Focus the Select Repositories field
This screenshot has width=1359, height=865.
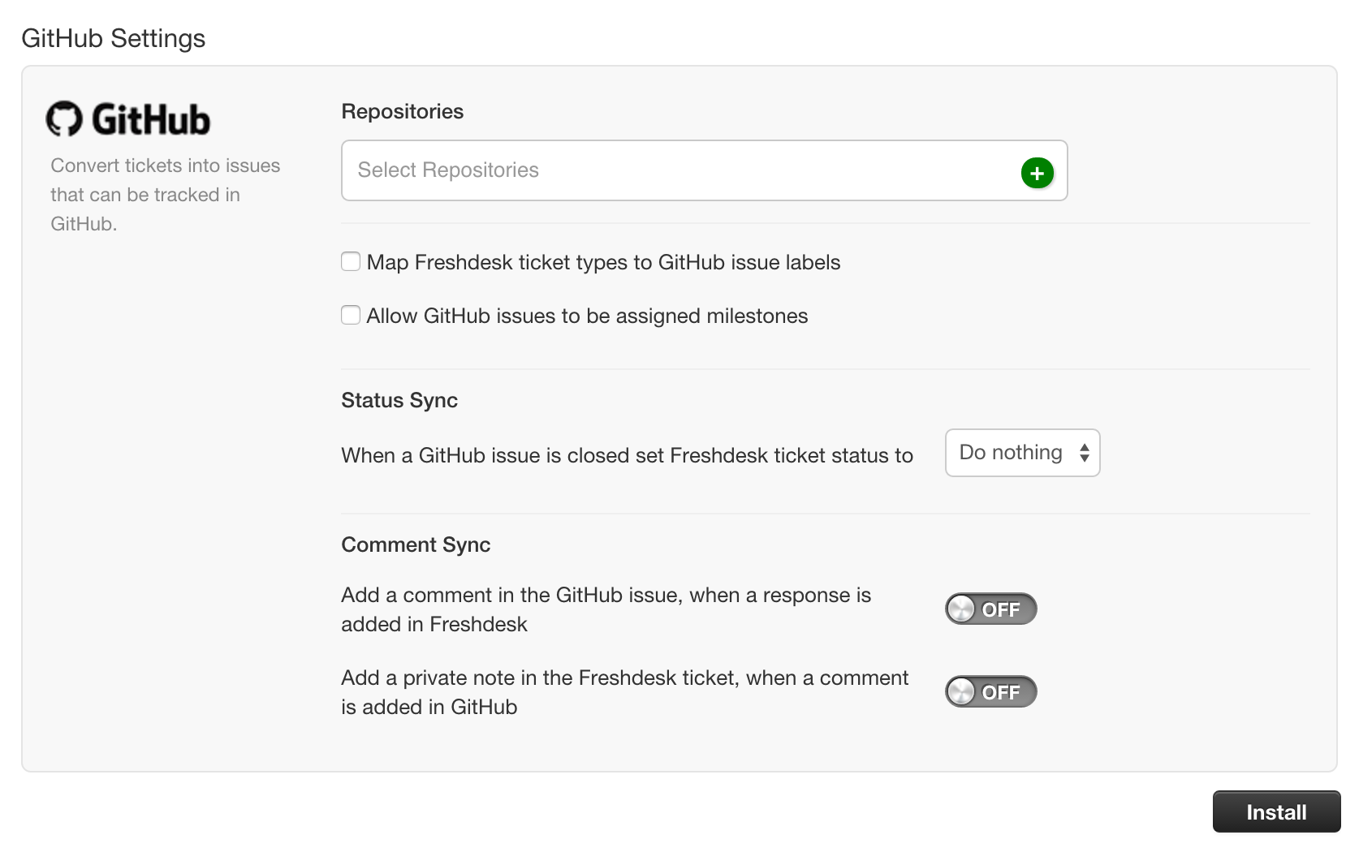click(704, 170)
